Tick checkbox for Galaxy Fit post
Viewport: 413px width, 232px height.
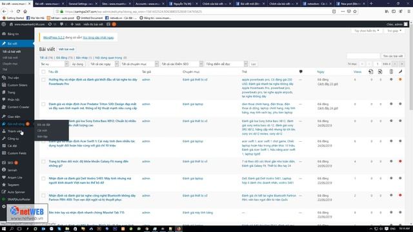pos(43,162)
